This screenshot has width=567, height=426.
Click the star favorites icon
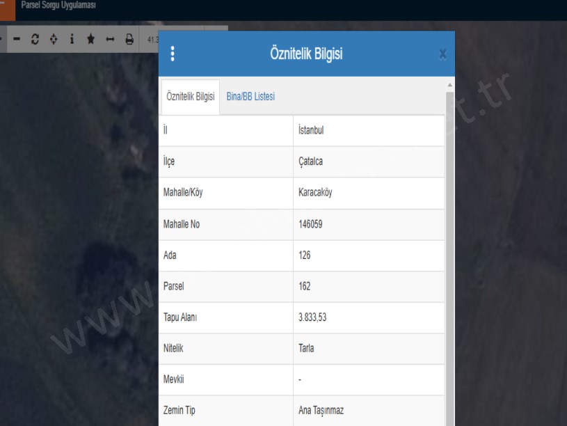(90, 39)
